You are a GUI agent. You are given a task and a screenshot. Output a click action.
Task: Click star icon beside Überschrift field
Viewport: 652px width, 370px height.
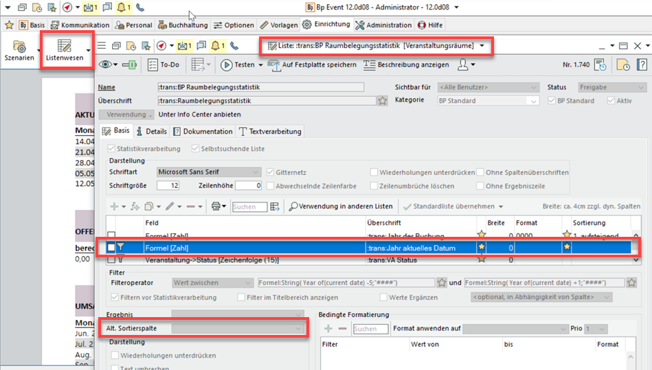(x=382, y=100)
